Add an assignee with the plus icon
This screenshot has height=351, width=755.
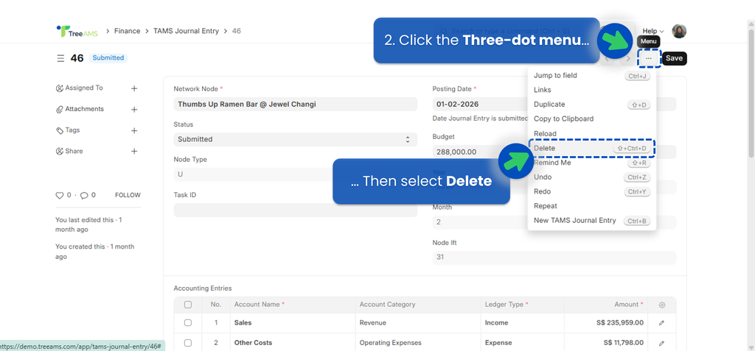pyautogui.click(x=134, y=88)
